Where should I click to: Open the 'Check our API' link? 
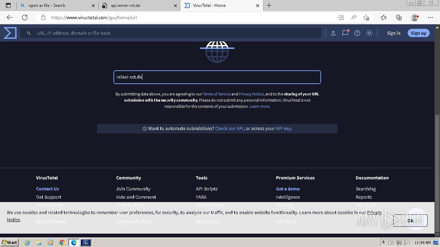coord(229,129)
